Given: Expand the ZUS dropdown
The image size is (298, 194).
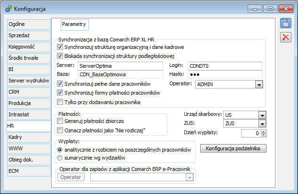Looking at the screenshot, I should pyautogui.click(x=262, y=123).
